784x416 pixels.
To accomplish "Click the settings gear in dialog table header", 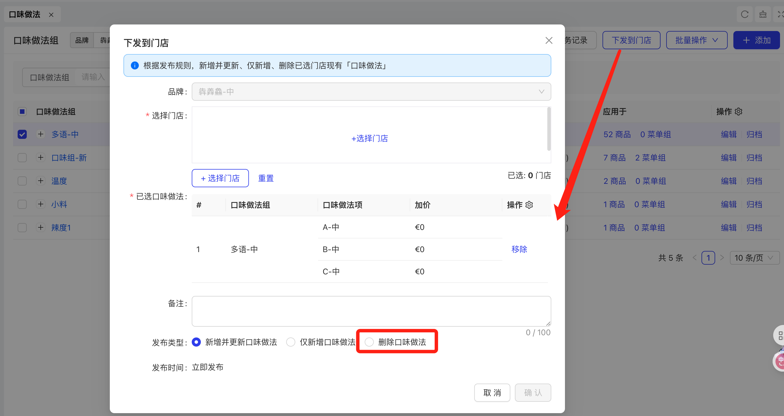I will (x=529, y=205).
